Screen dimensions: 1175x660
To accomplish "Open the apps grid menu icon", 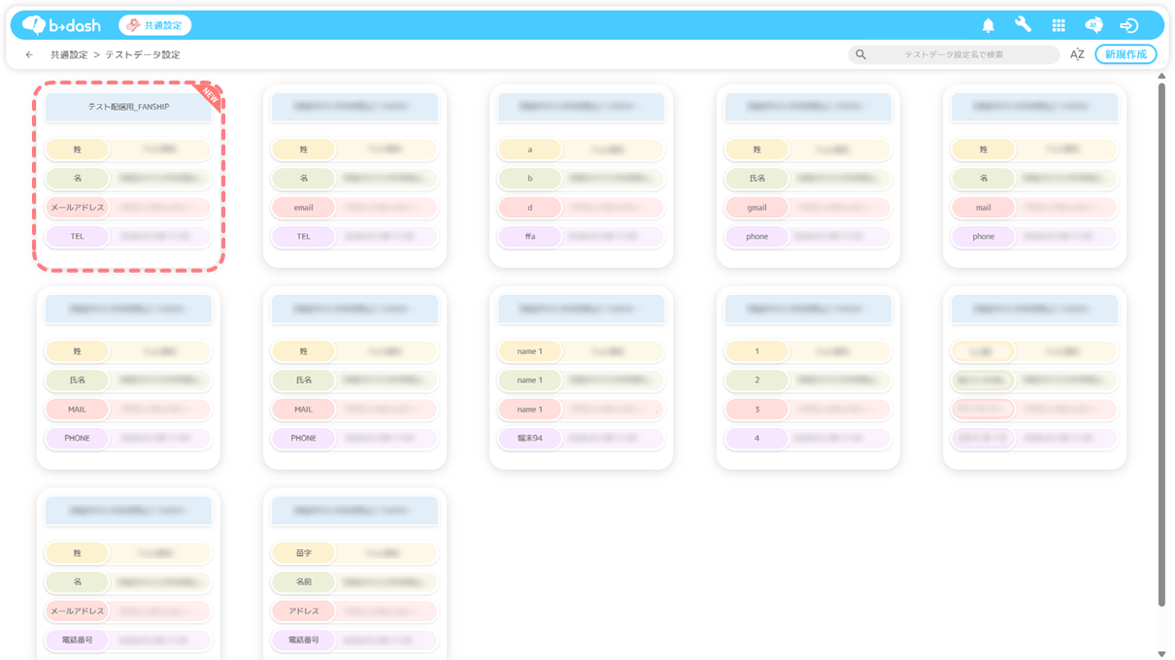I will click(x=1058, y=25).
